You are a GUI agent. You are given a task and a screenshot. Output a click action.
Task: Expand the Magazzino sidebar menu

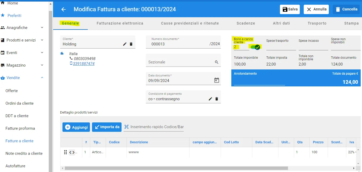pyautogui.click(x=42, y=65)
